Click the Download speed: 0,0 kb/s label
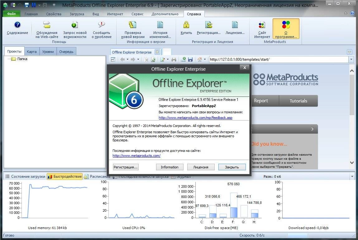Image resolution: width=358 pixels, height=240 pixels. (308, 228)
